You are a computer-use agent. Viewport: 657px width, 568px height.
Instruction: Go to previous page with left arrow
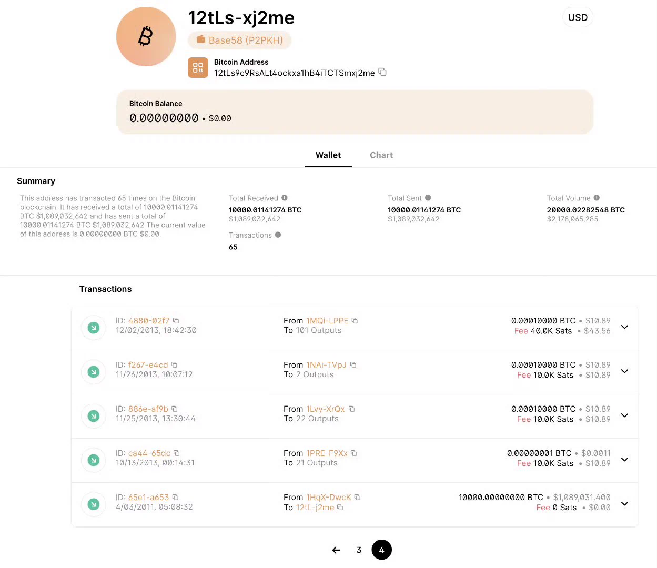pyautogui.click(x=336, y=550)
